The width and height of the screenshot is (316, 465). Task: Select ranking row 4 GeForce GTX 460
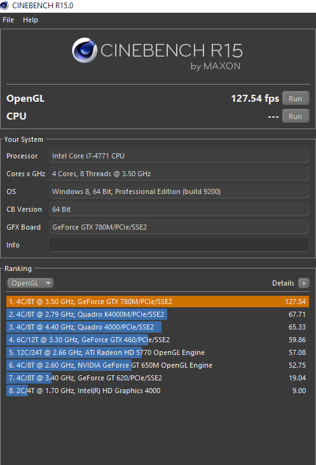[x=158, y=340]
